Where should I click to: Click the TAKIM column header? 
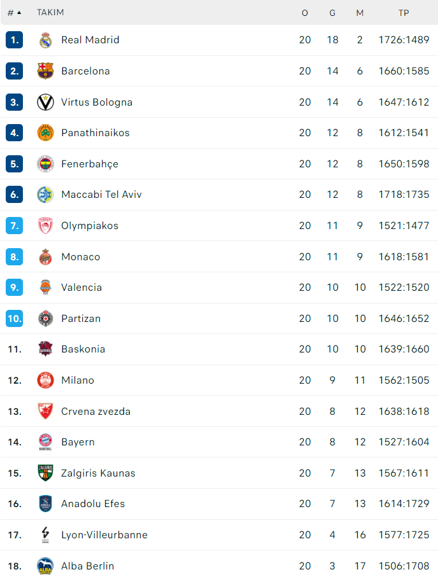(x=50, y=13)
